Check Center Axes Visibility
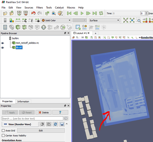 3,135
